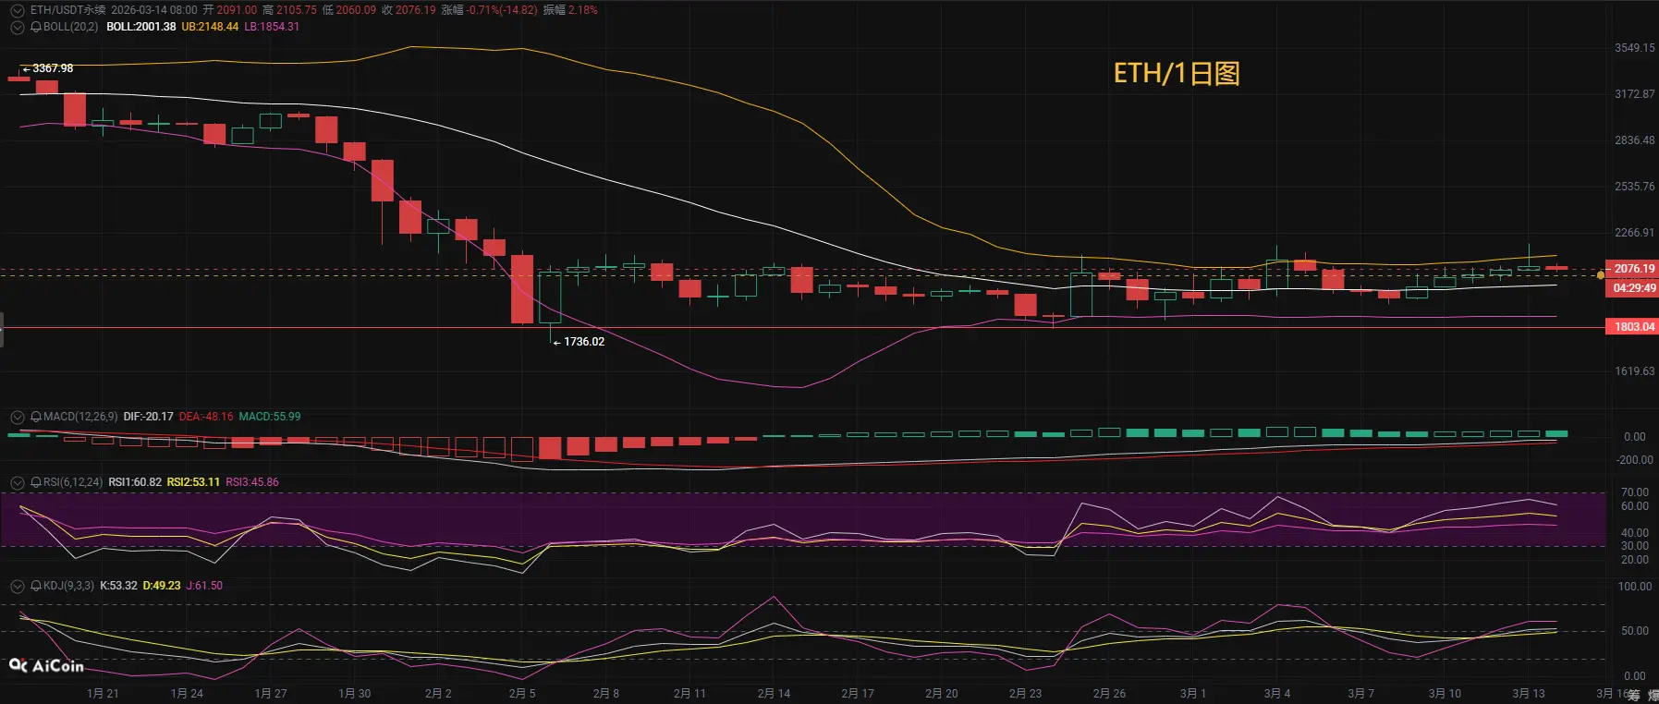Viewport: 1659px width, 704px height.
Task: Click the 2月 5 date label
Action: pos(522,694)
